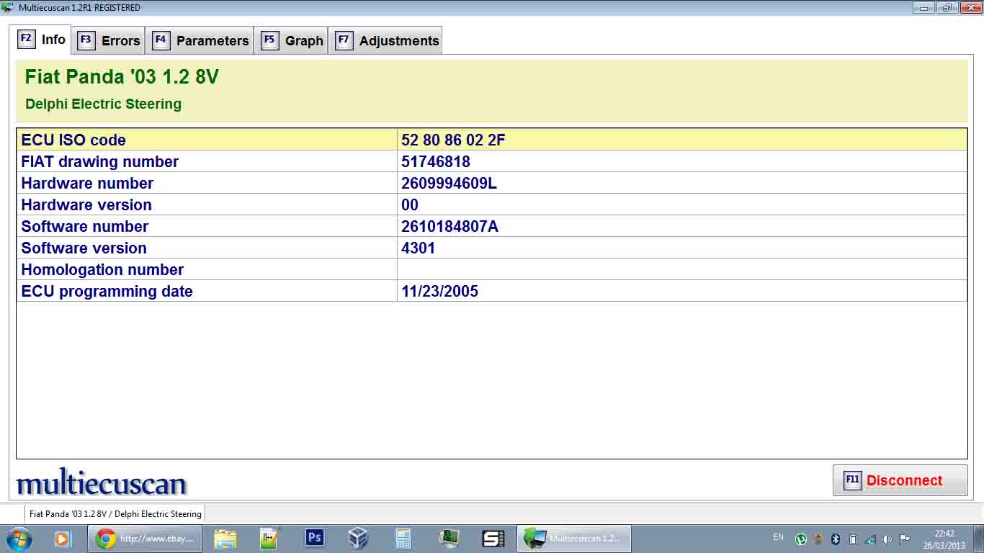Open Windows Explorer folder icon in taskbar
Viewport: 984px width, 553px height.
[x=225, y=539]
